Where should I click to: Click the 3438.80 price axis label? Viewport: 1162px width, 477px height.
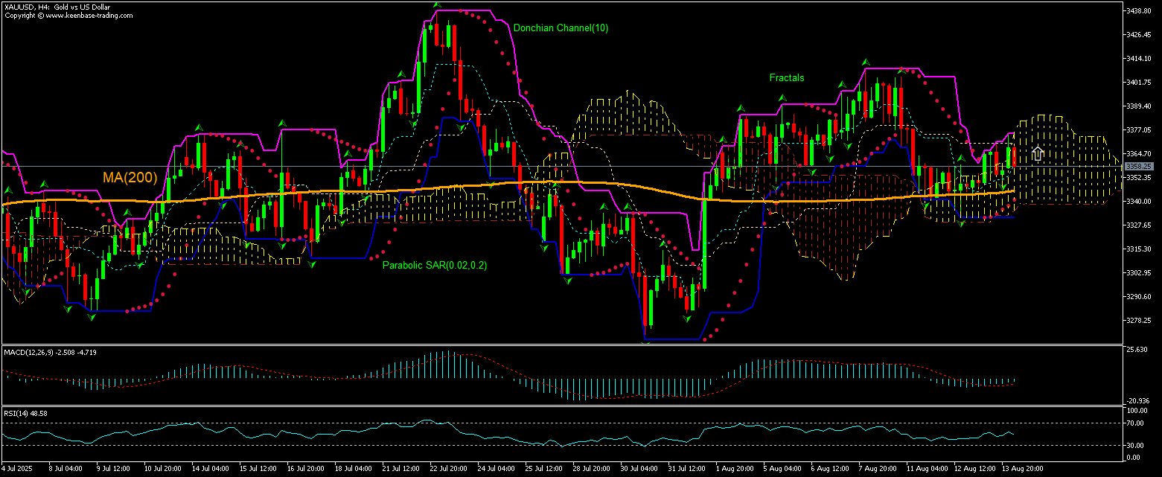1139,11
